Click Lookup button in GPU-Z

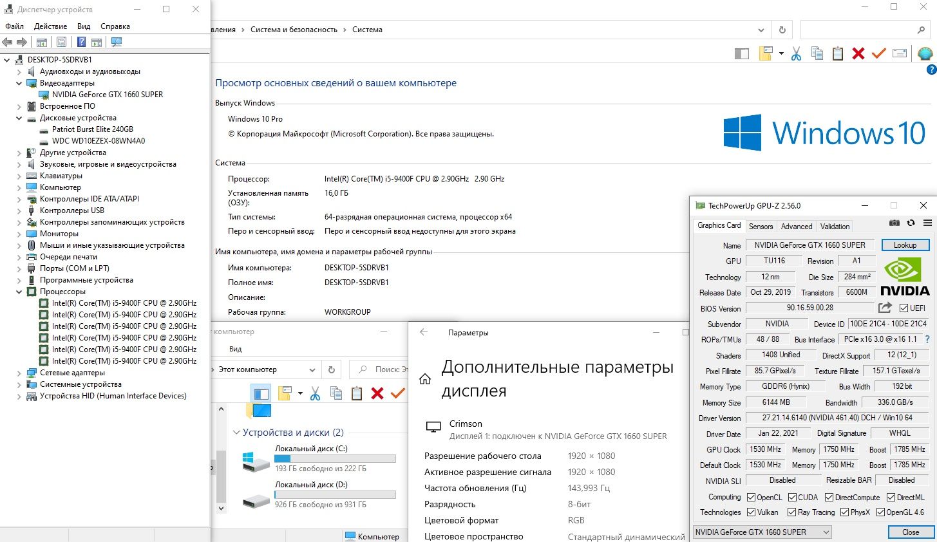[905, 245]
